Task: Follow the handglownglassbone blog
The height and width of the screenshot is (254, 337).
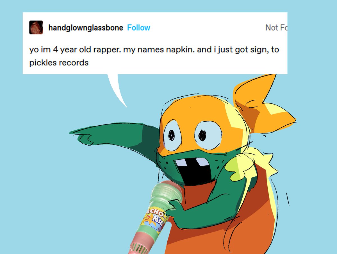Action: tap(139, 28)
